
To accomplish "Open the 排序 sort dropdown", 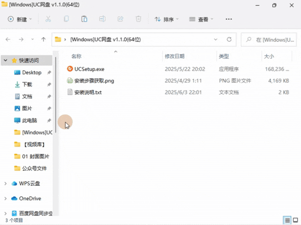I will pyautogui.click(x=166, y=19).
